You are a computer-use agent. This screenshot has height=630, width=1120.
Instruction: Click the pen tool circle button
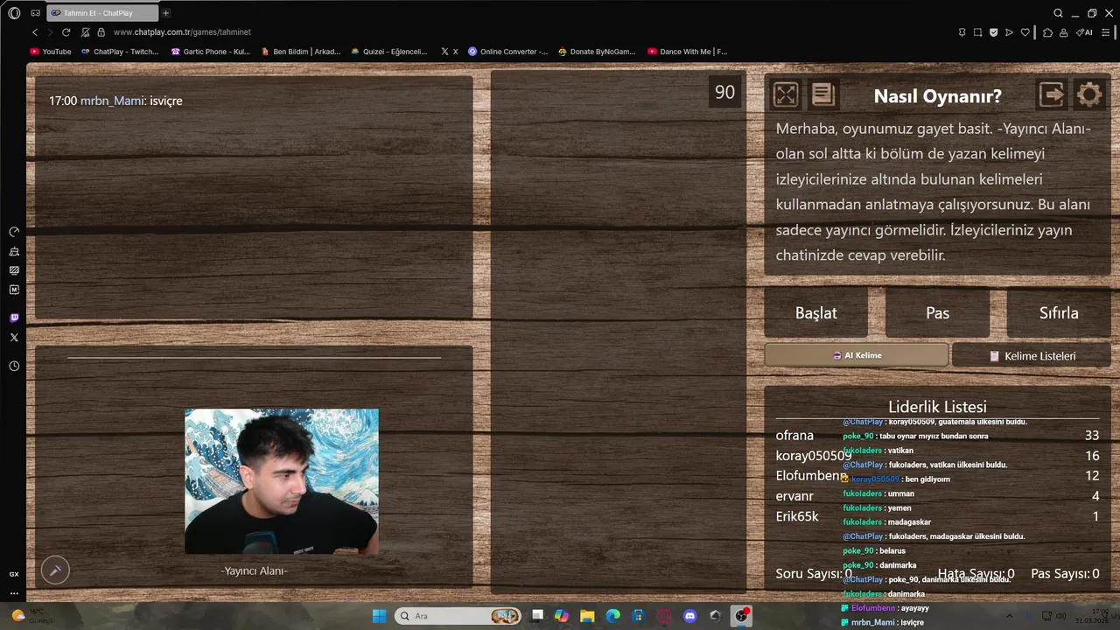coord(55,570)
